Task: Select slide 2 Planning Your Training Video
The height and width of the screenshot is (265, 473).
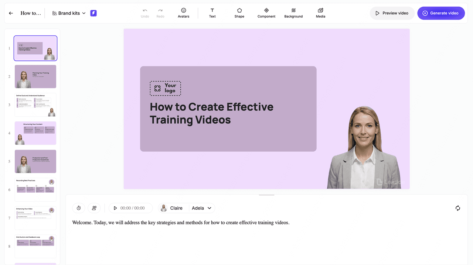Action: [35, 77]
